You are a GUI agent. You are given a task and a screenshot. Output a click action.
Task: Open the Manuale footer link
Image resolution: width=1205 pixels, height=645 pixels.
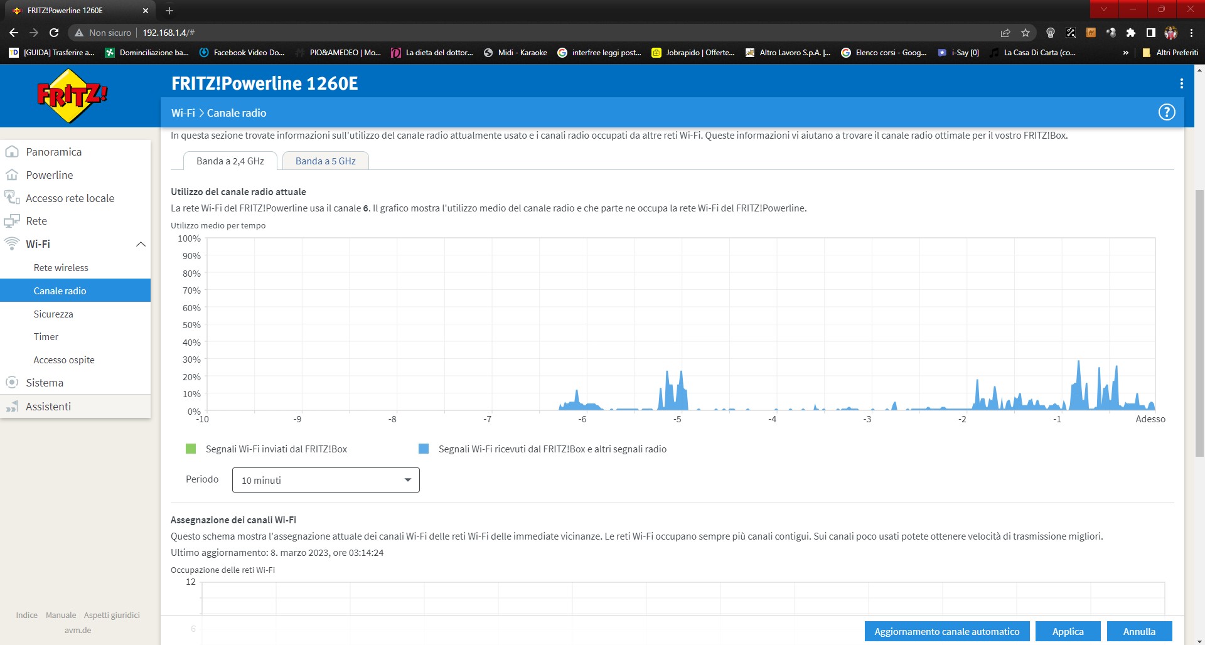(61, 615)
